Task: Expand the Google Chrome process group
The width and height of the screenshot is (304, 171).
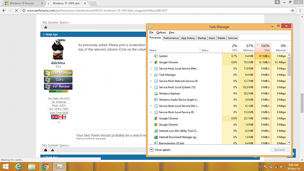Action: click(x=151, y=62)
